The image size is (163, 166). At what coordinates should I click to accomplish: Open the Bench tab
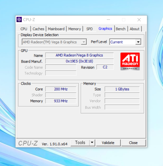[x=121, y=29]
